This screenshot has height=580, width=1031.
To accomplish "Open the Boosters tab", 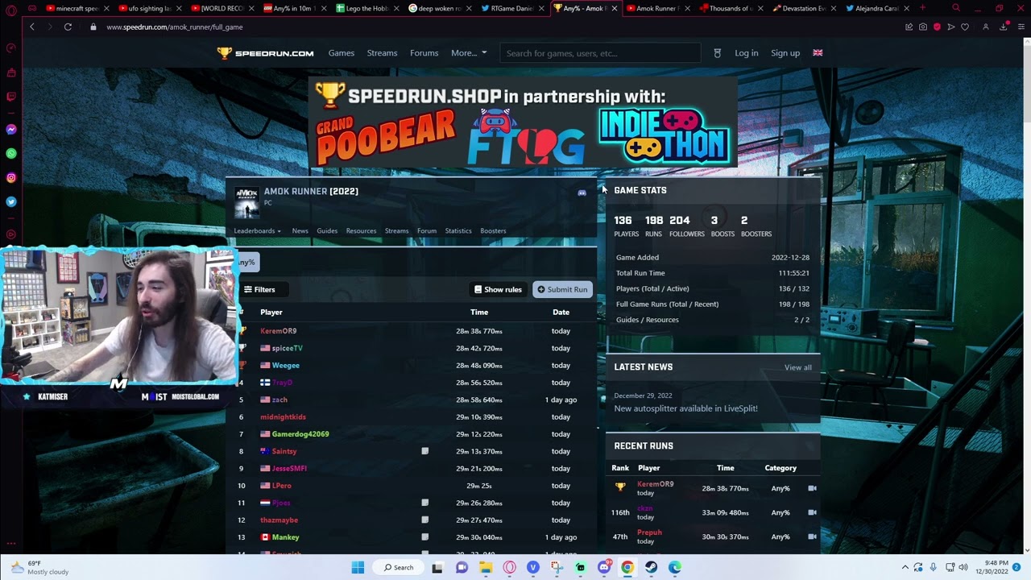I will (493, 230).
